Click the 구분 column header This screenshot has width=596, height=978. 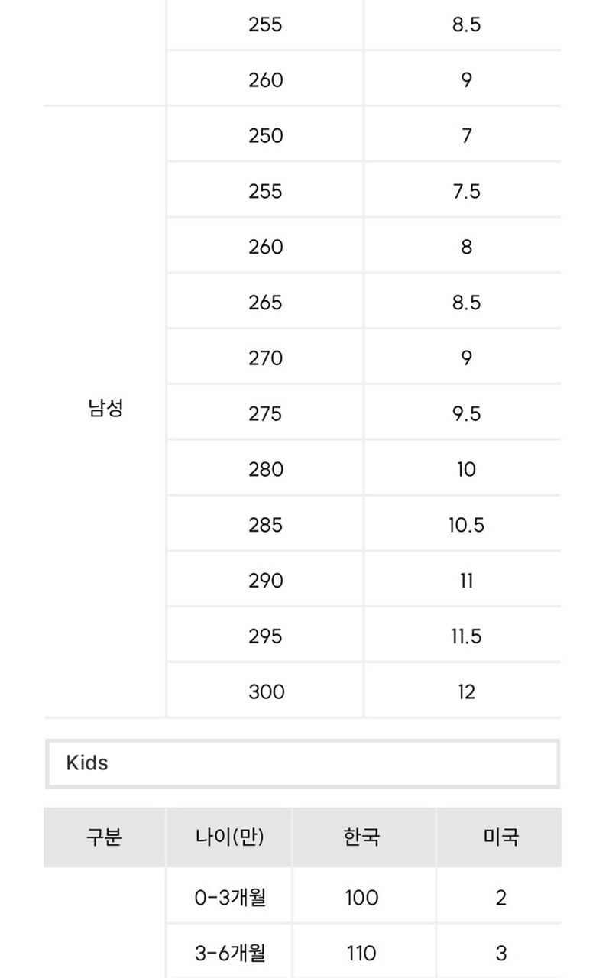point(105,837)
